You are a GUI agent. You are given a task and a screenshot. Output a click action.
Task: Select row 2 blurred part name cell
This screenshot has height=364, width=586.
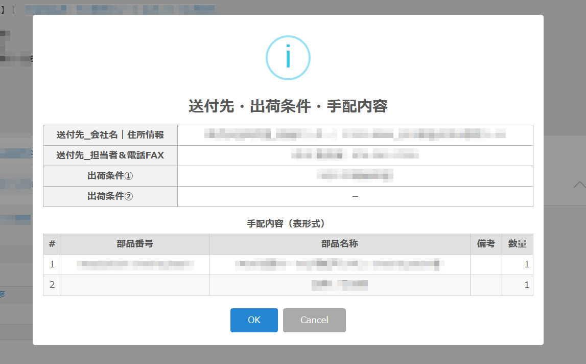pos(339,285)
